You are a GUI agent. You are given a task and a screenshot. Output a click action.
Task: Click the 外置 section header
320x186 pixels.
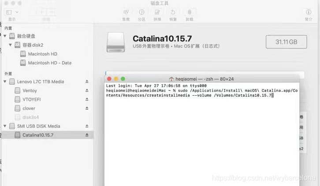(8, 74)
